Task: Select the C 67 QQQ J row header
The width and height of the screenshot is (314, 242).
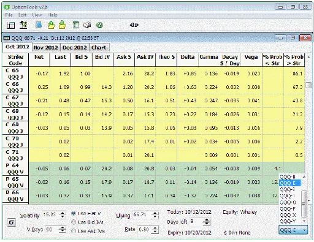Action: pyautogui.click(x=15, y=100)
